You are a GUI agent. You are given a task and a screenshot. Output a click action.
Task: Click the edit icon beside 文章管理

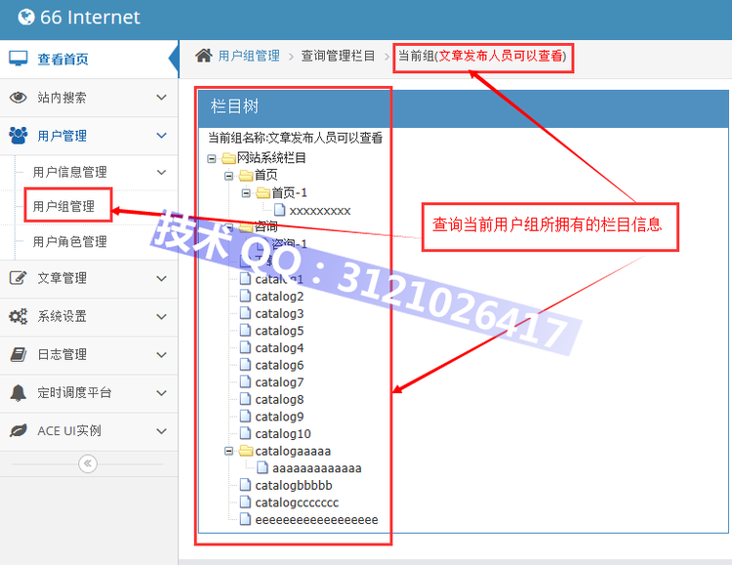click(x=19, y=278)
